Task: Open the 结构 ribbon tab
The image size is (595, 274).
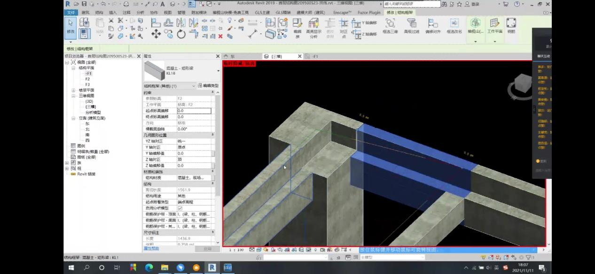Action: tap(99, 12)
